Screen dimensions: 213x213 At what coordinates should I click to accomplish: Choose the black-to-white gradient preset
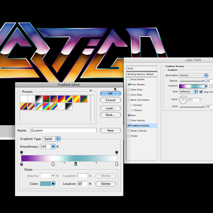pyautogui.click(x=39, y=99)
